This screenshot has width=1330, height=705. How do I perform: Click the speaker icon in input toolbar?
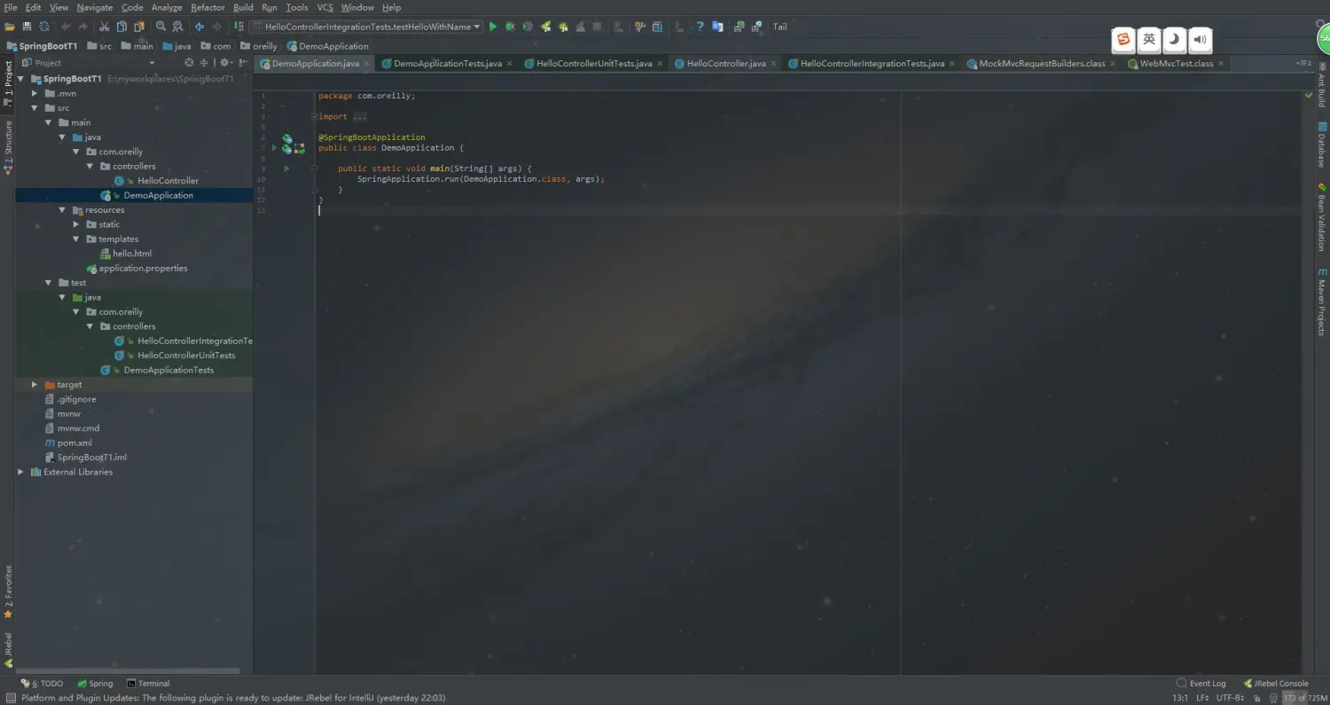pyautogui.click(x=1200, y=39)
